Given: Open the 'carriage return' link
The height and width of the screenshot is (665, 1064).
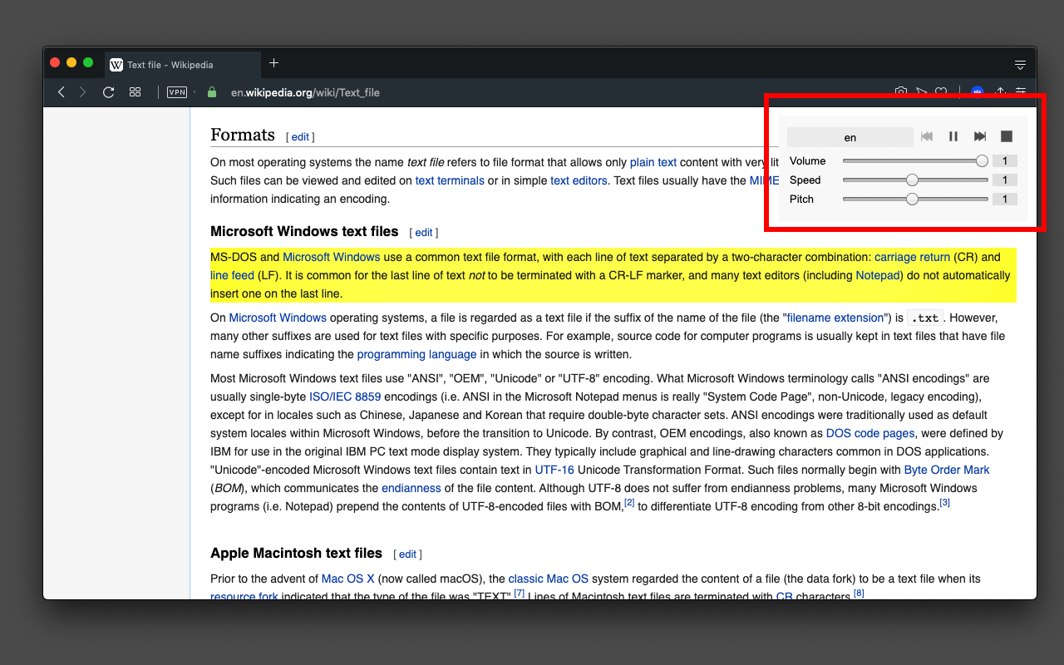Looking at the screenshot, I should [x=912, y=257].
